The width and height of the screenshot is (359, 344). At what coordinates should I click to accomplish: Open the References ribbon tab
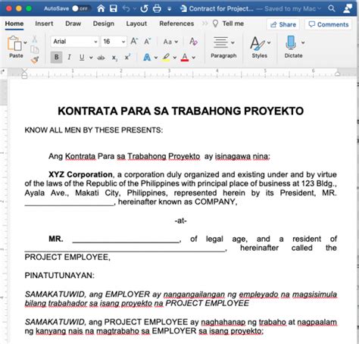[176, 23]
